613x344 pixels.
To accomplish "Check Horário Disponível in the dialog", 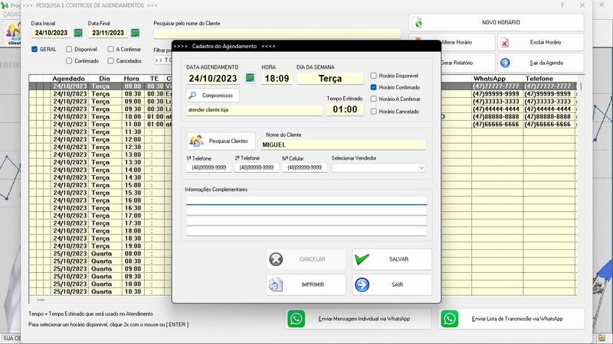I will [374, 76].
